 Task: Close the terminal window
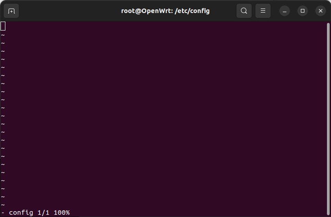click(321, 11)
